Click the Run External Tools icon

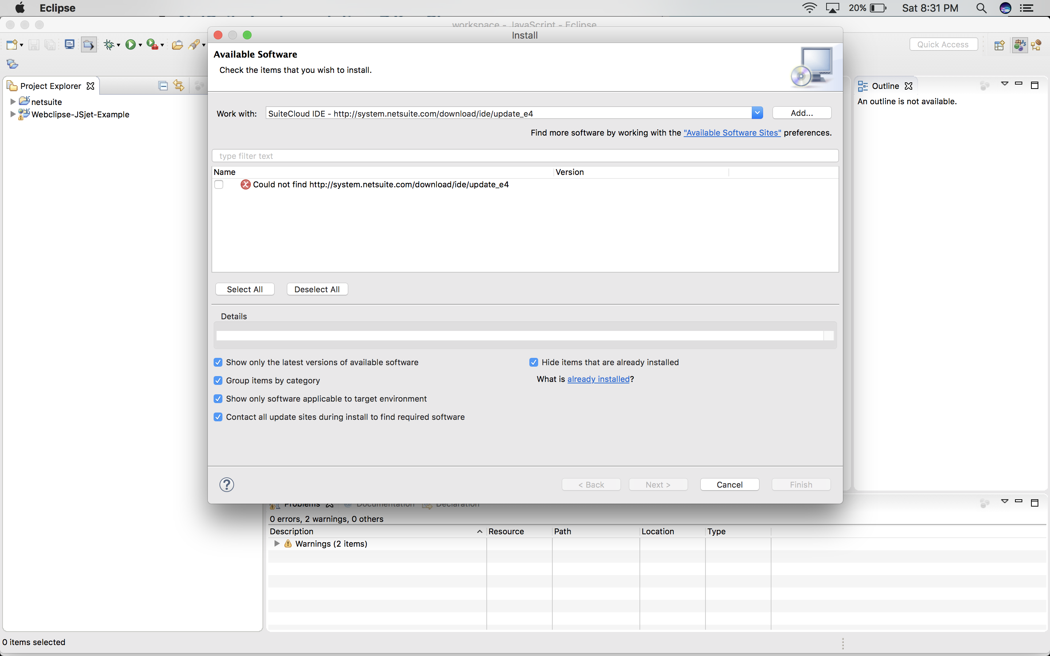click(x=152, y=45)
